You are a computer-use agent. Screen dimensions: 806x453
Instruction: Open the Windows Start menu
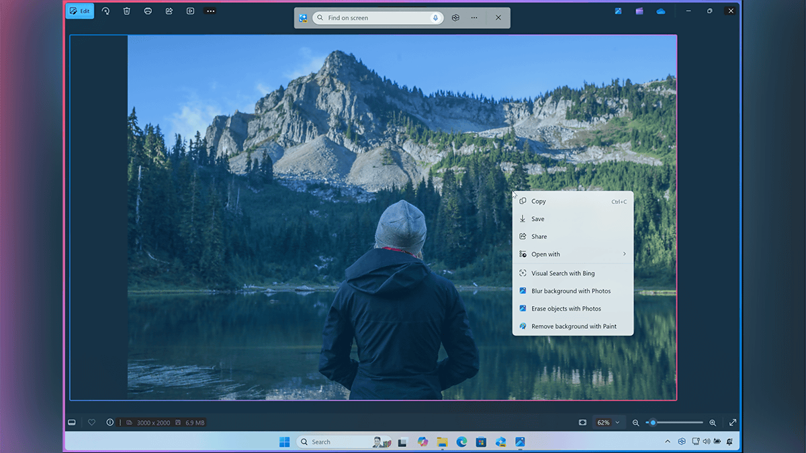click(285, 442)
